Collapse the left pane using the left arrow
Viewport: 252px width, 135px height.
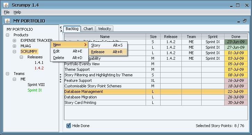point(61,27)
